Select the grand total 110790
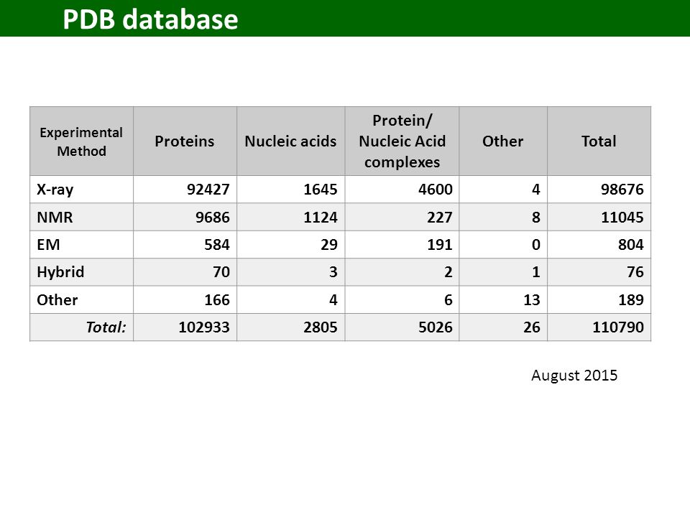Screen dimensions: 690x517 [618, 327]
